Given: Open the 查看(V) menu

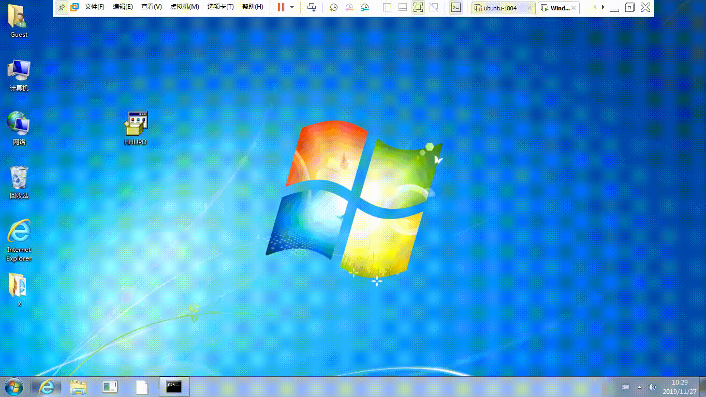Looking at the screenshot, I should 151,7.
